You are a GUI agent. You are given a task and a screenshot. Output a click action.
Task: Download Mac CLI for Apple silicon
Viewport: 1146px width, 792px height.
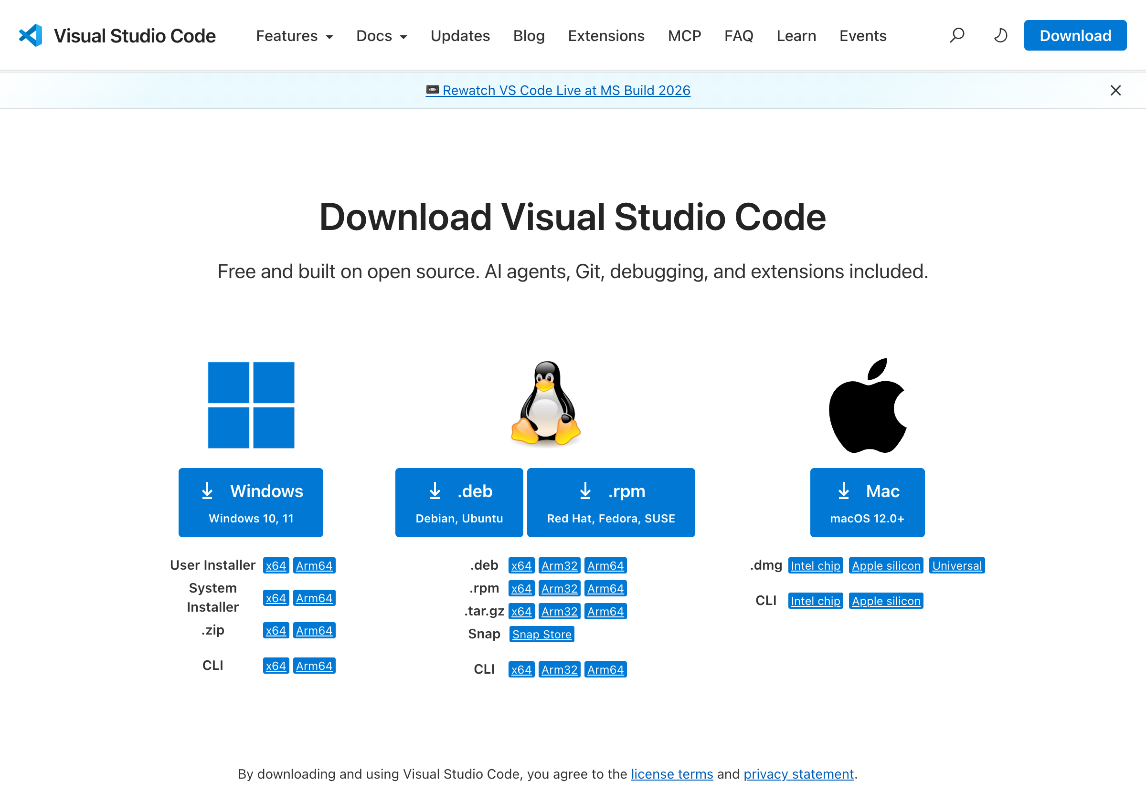[x=886, y=601]
